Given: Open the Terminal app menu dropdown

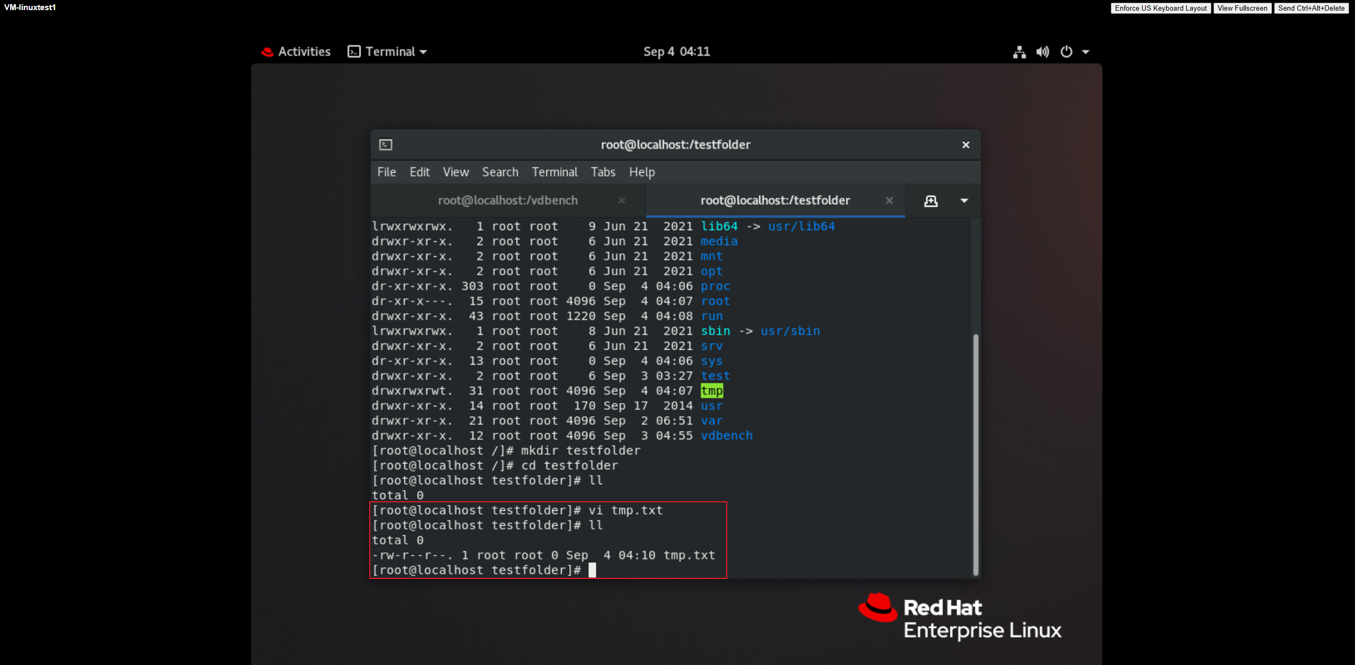Looking at the screenshot, I should coord(387,52).
